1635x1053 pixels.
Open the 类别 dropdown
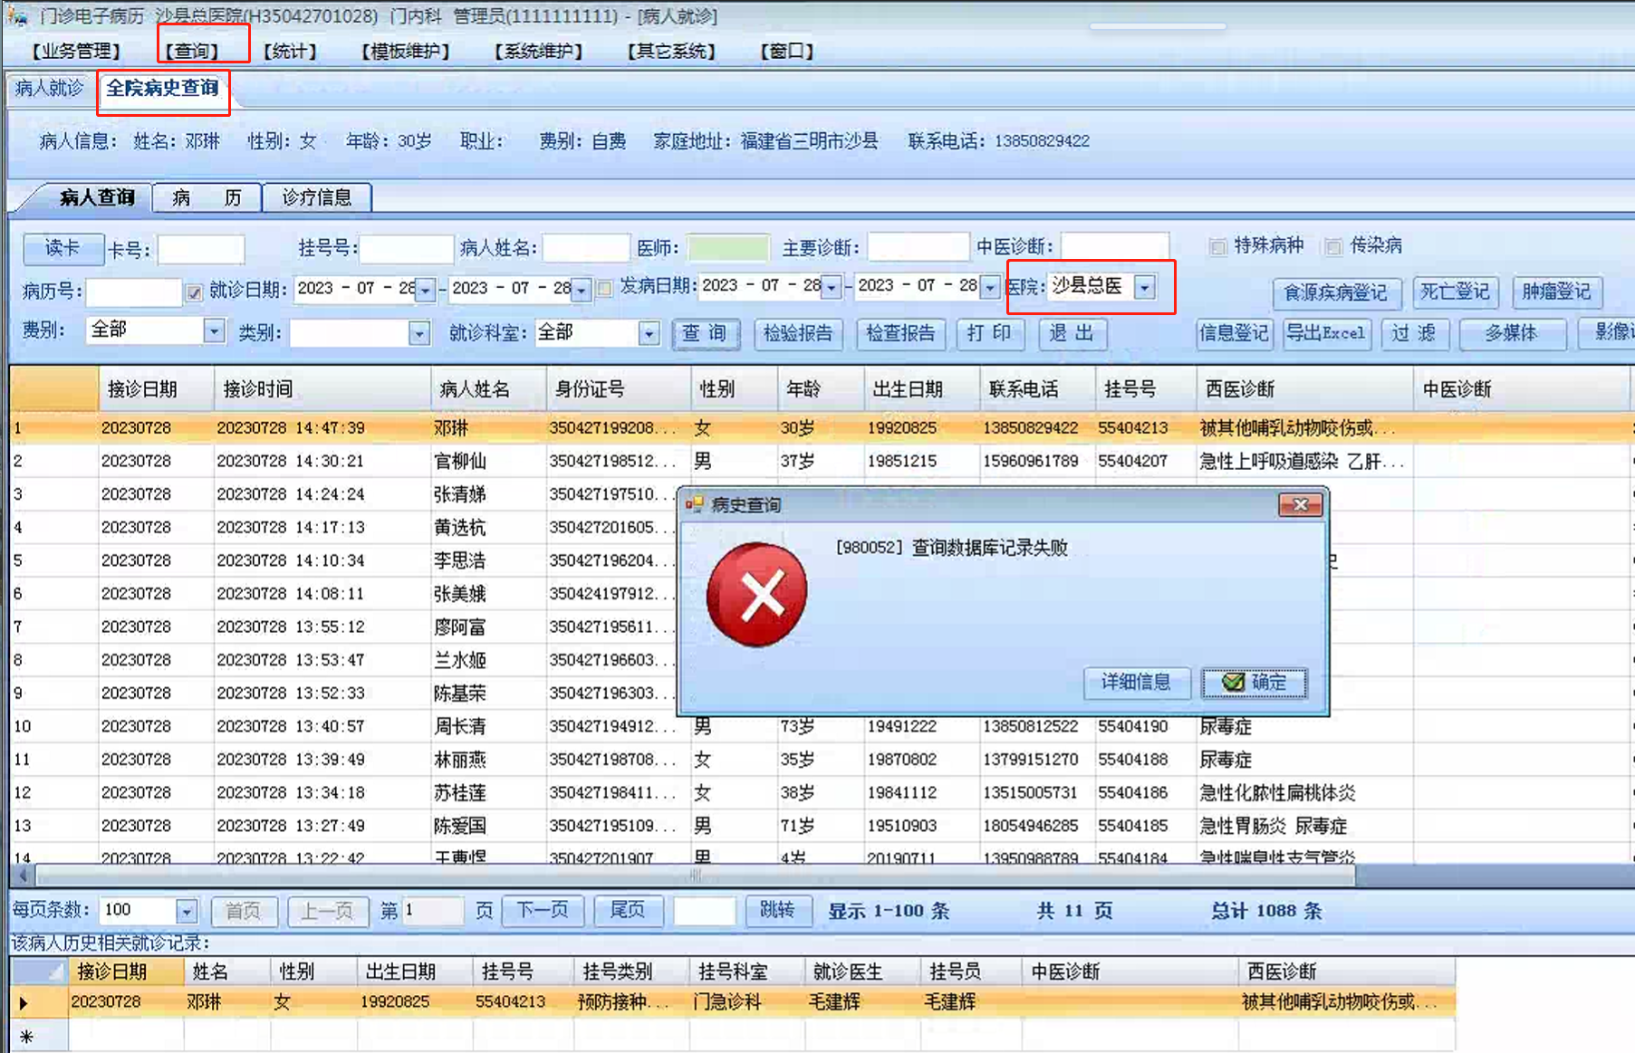(418, 333)
